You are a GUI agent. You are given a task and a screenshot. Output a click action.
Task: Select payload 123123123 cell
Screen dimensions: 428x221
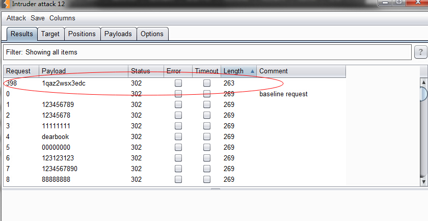click(58, 158)
